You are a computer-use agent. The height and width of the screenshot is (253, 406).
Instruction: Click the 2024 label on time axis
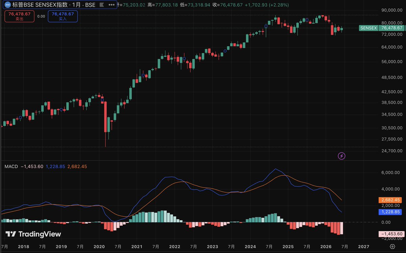click(250, 247)
